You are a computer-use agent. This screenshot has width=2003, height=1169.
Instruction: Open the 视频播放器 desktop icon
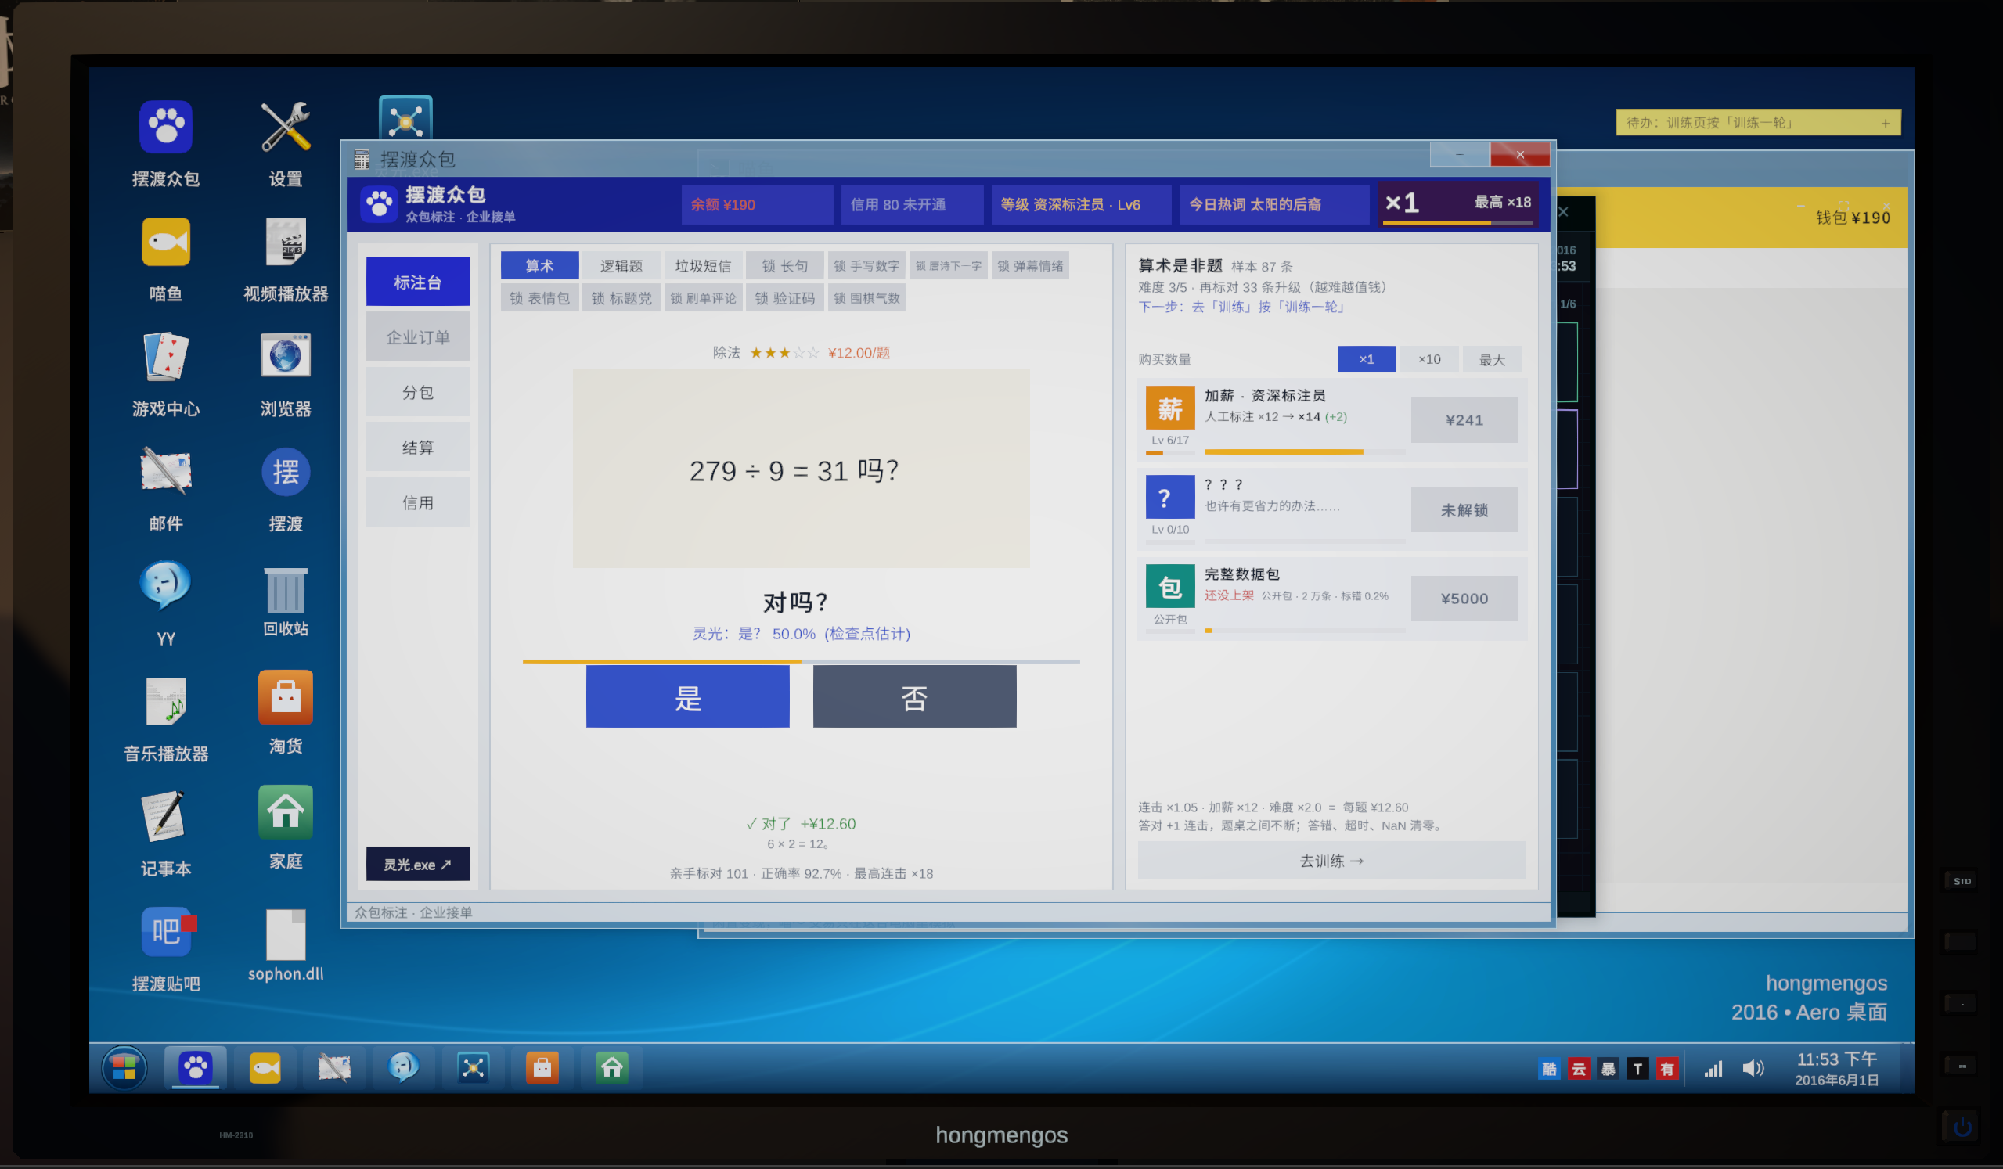[286, 259]
